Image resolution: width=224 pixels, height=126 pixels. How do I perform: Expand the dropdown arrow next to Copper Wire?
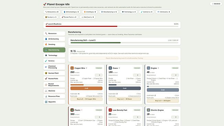click(x=86, y=68)
